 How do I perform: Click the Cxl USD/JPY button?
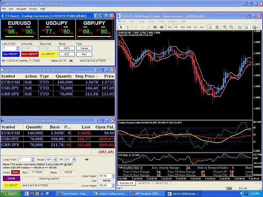pyautogui.click(x=12, y=185)
